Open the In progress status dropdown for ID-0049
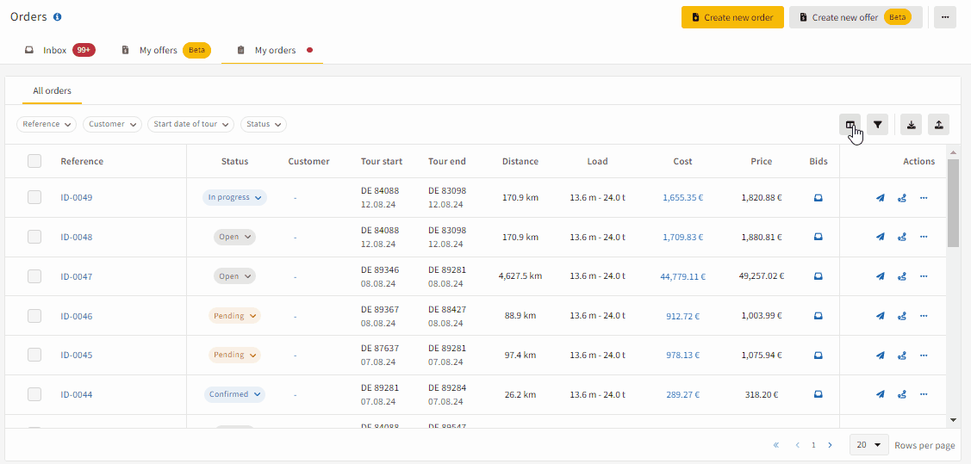This screenshot has width=971, height=464. pos(234,197)
